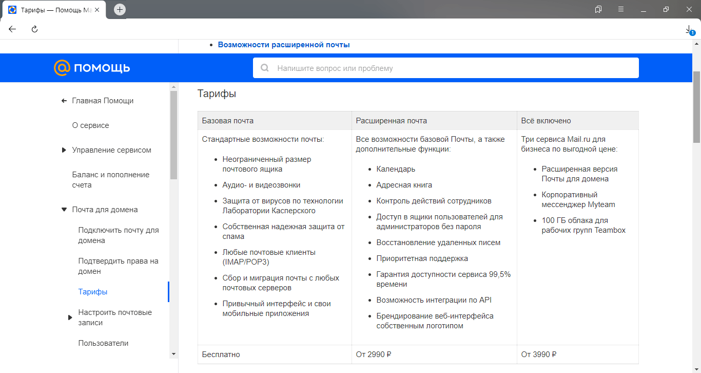Click the 'От 2990 ₽' price cell

(434, 355)
